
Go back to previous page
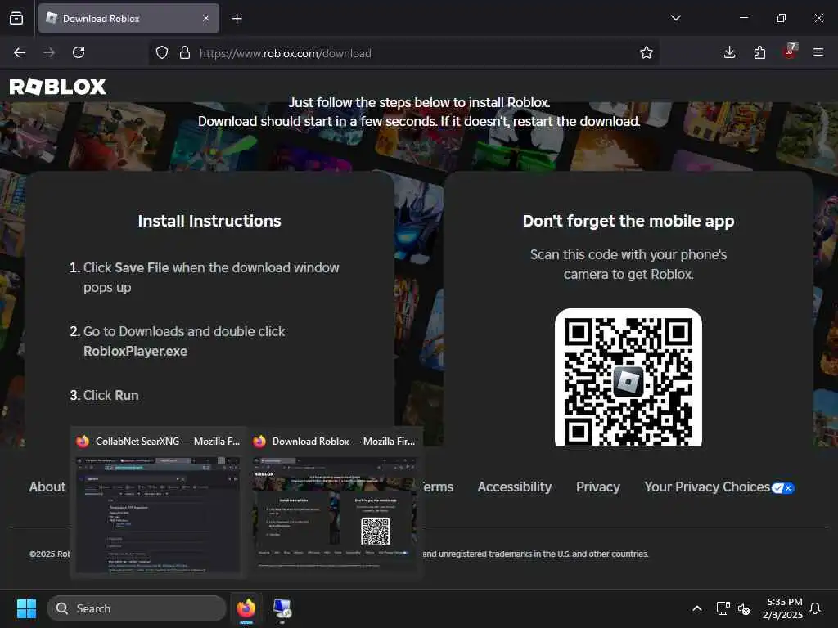click(x=20, y=52)
